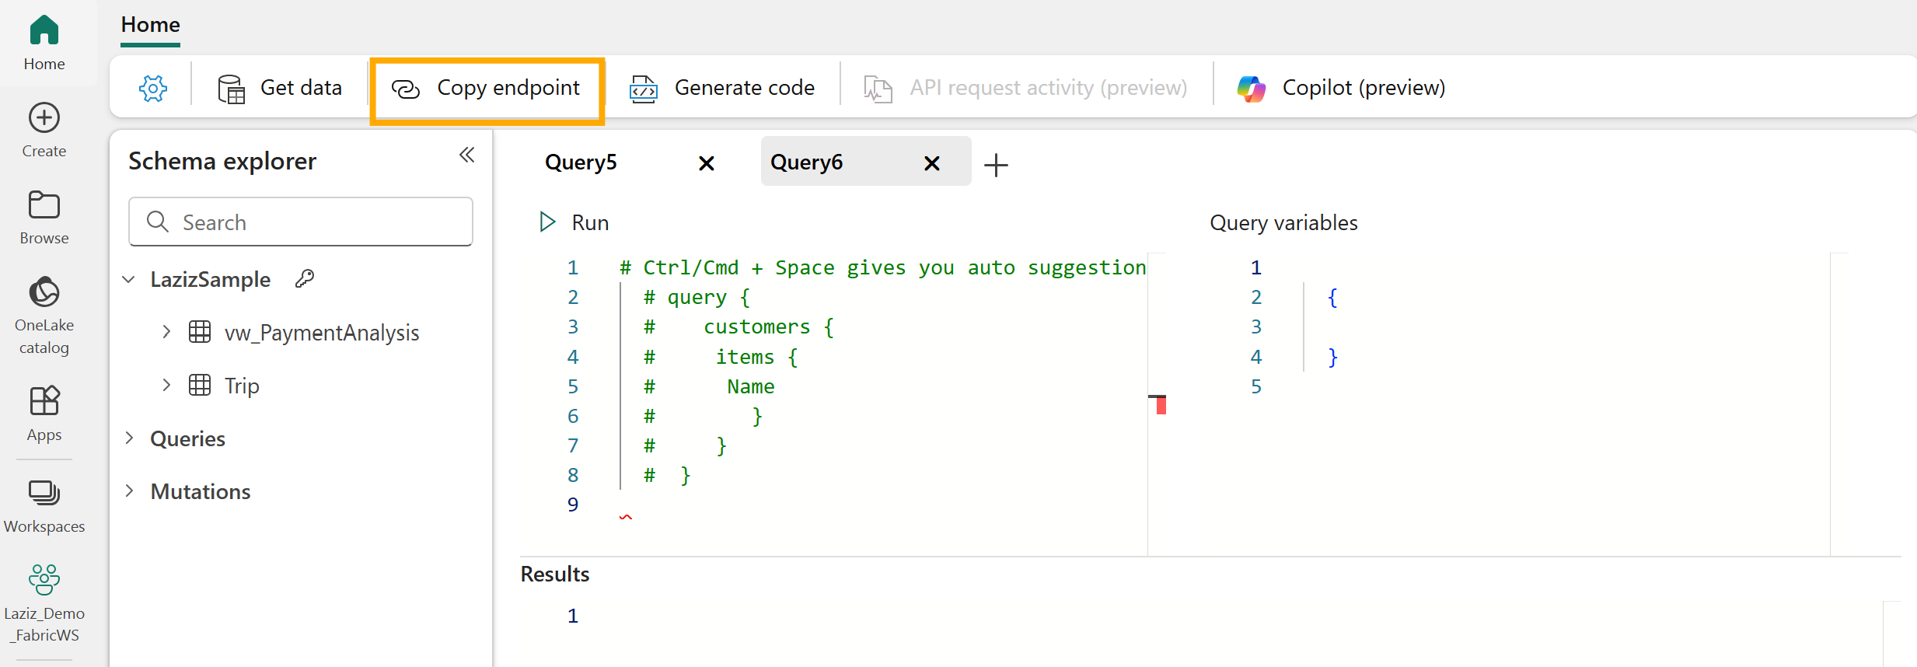This screenshot has width=1917, height=667.
Task: Click line 1 comment in query editor
Action: [x=882, y=268]
